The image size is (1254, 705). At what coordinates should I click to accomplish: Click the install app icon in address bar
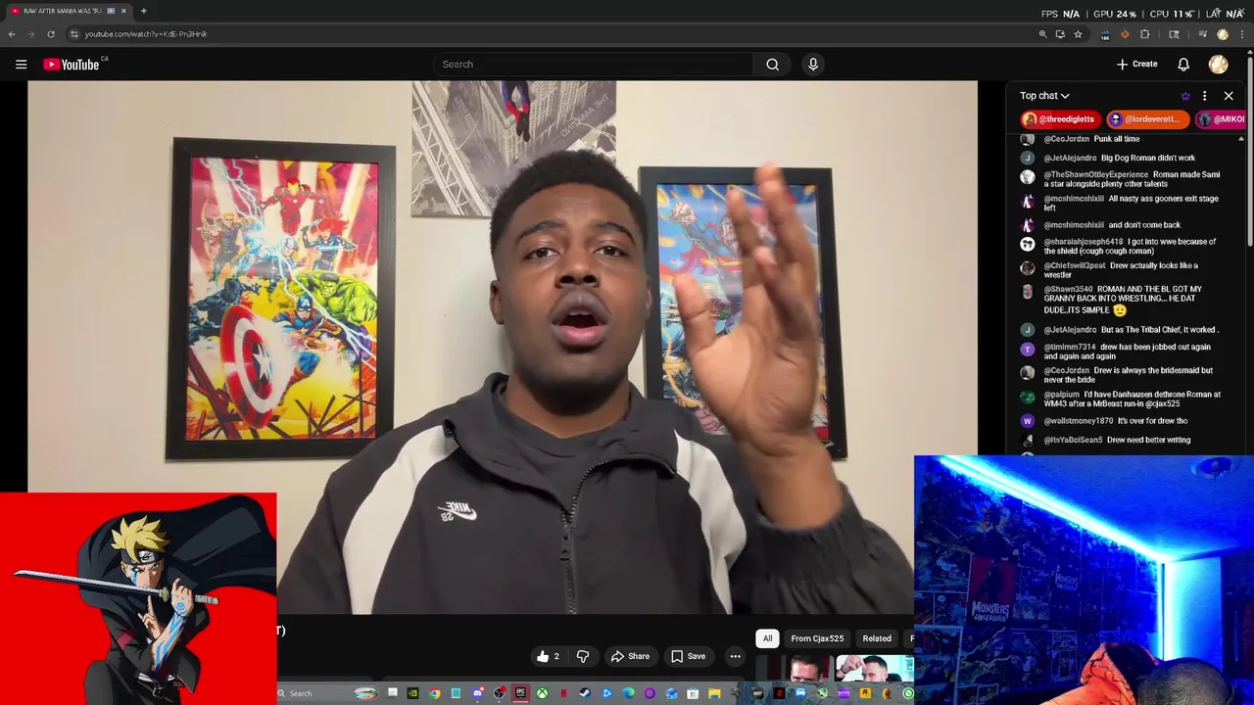tap(1060, 33)
